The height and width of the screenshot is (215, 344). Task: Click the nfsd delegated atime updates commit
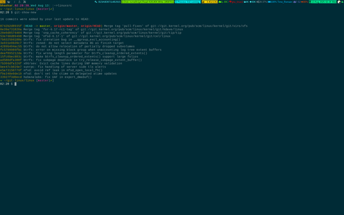[x=58, y=74]
